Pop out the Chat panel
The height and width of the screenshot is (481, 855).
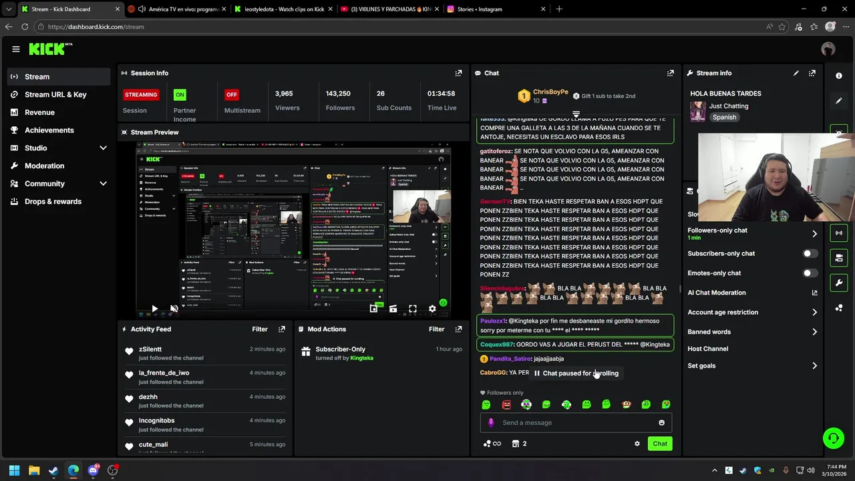click(x=670, y=73)
